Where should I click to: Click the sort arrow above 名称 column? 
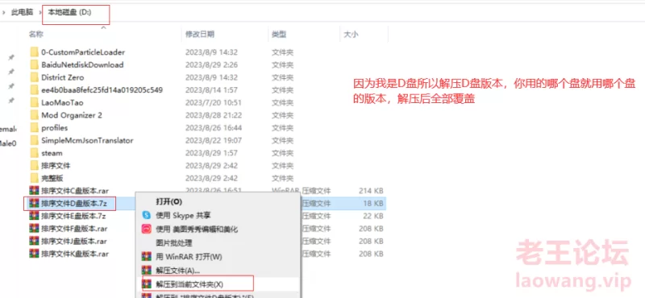[104, 27]
